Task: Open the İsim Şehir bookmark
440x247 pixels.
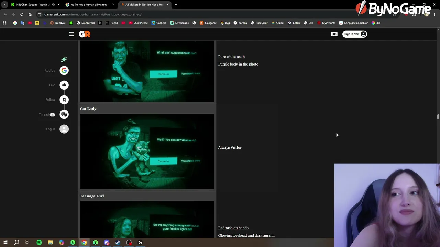Action: [x=259, y=23]
